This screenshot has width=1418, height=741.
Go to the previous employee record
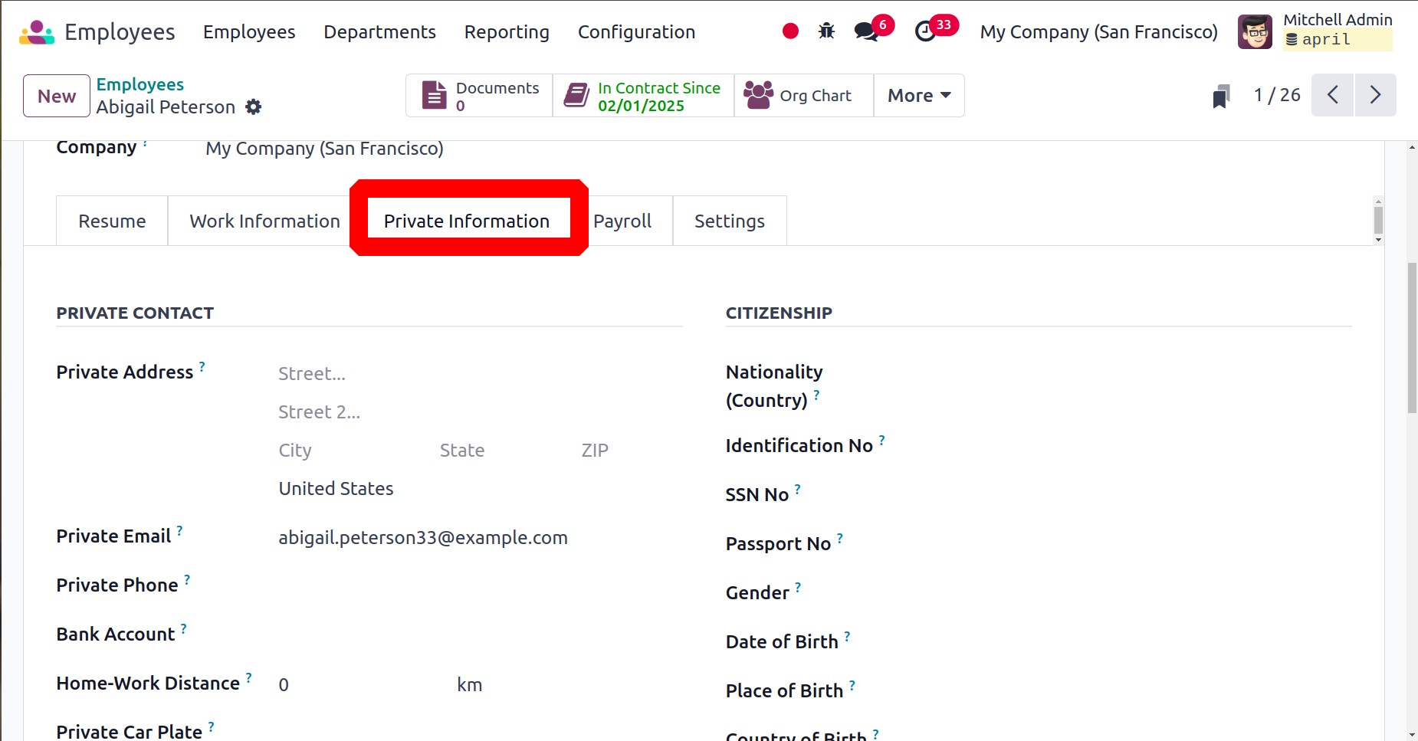pyautogui.click(x=1333, y=95)
